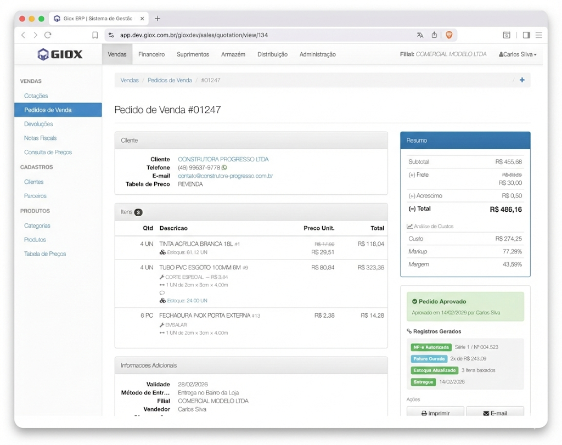Open the Armazém menu in top navigation
562x445 pixels.
(233, 54)
